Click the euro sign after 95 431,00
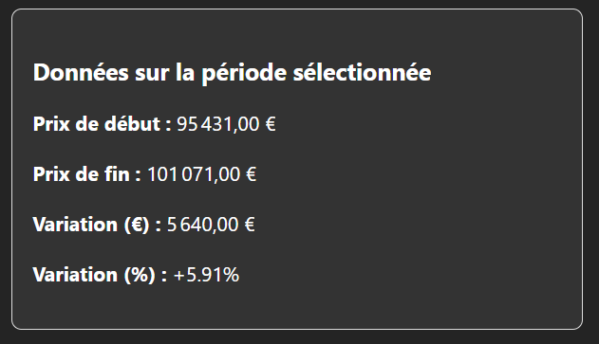599x344 pixels. click(271, 124)
